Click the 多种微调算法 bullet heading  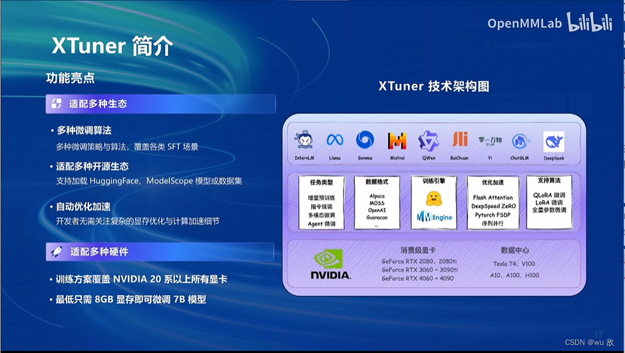84,131
